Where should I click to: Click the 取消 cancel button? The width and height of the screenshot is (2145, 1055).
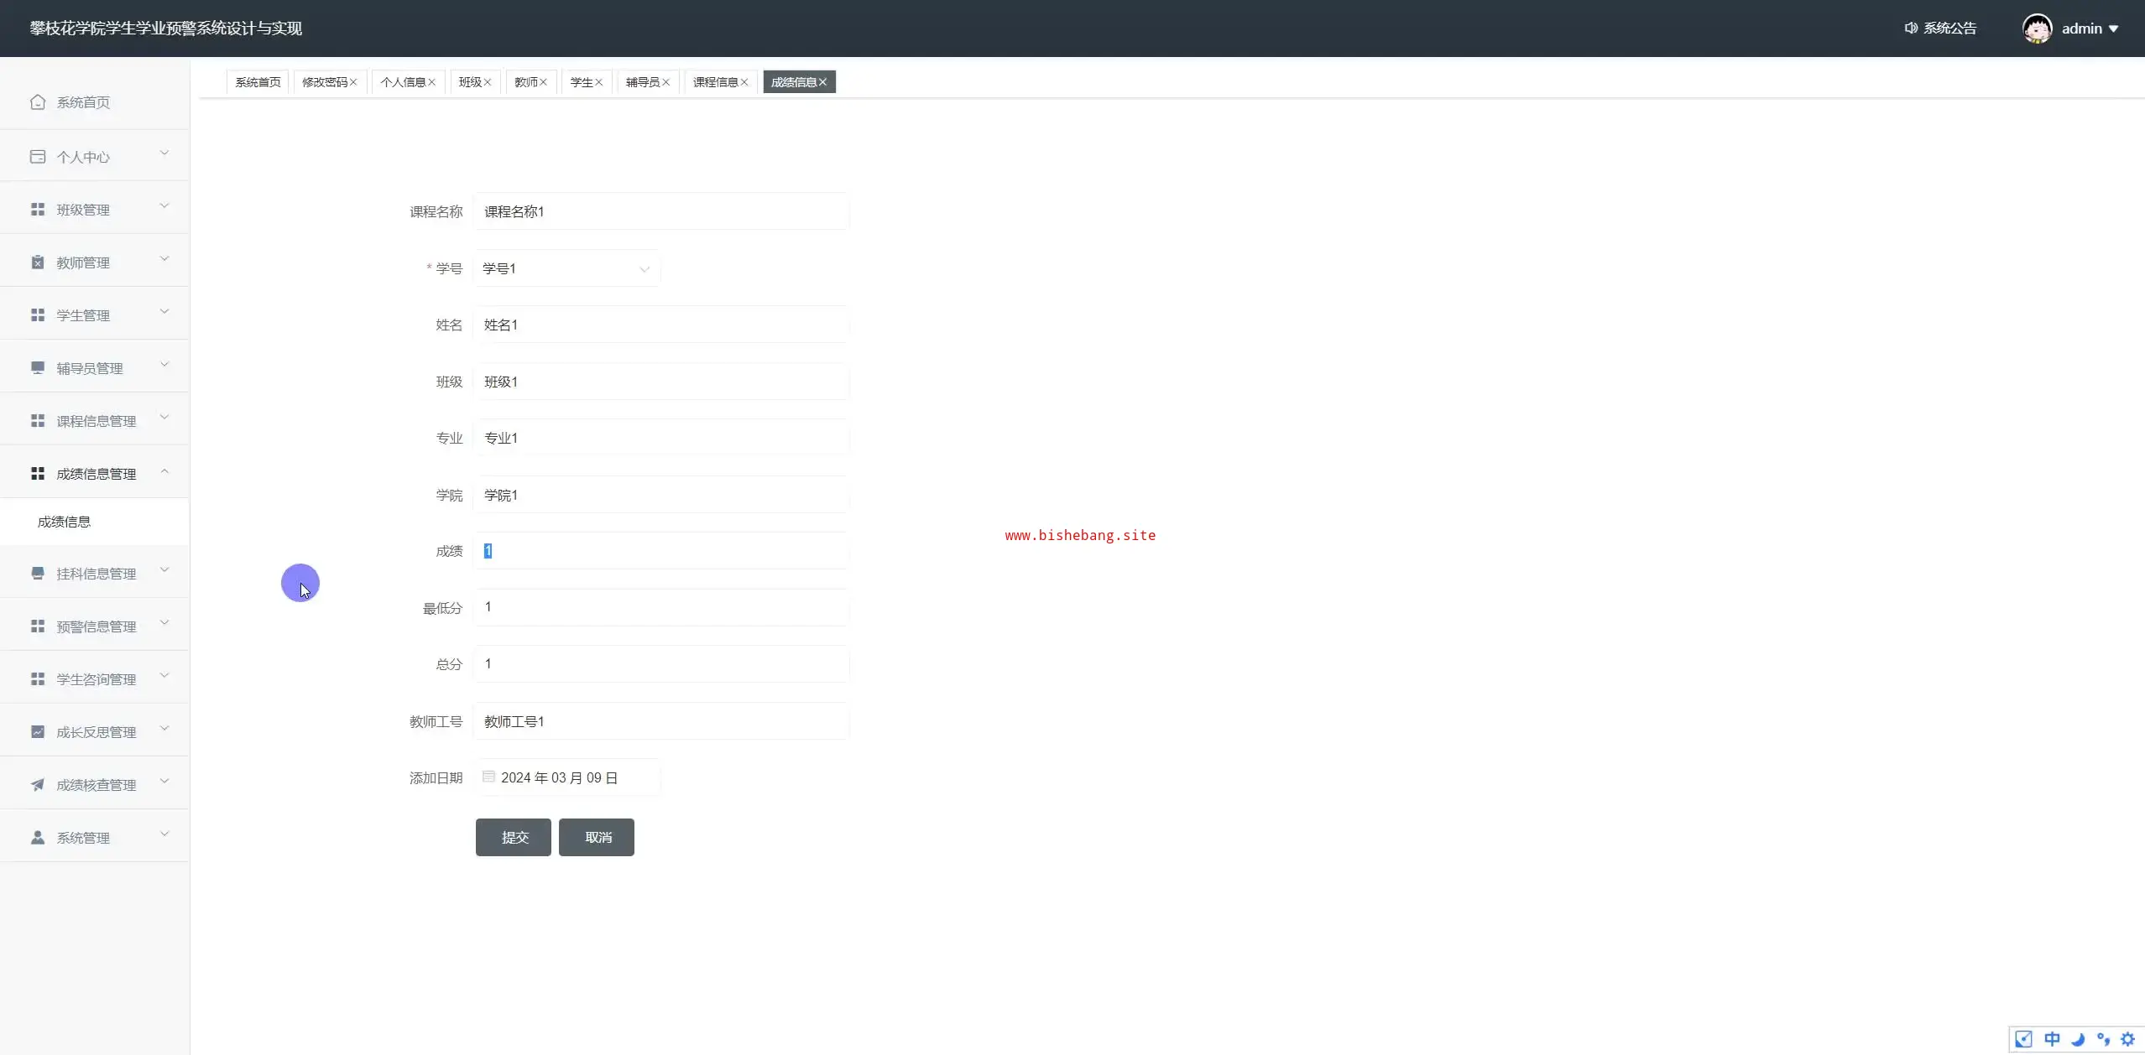point(597,837)
